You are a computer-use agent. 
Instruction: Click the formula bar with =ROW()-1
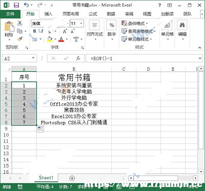coord(142,59)
